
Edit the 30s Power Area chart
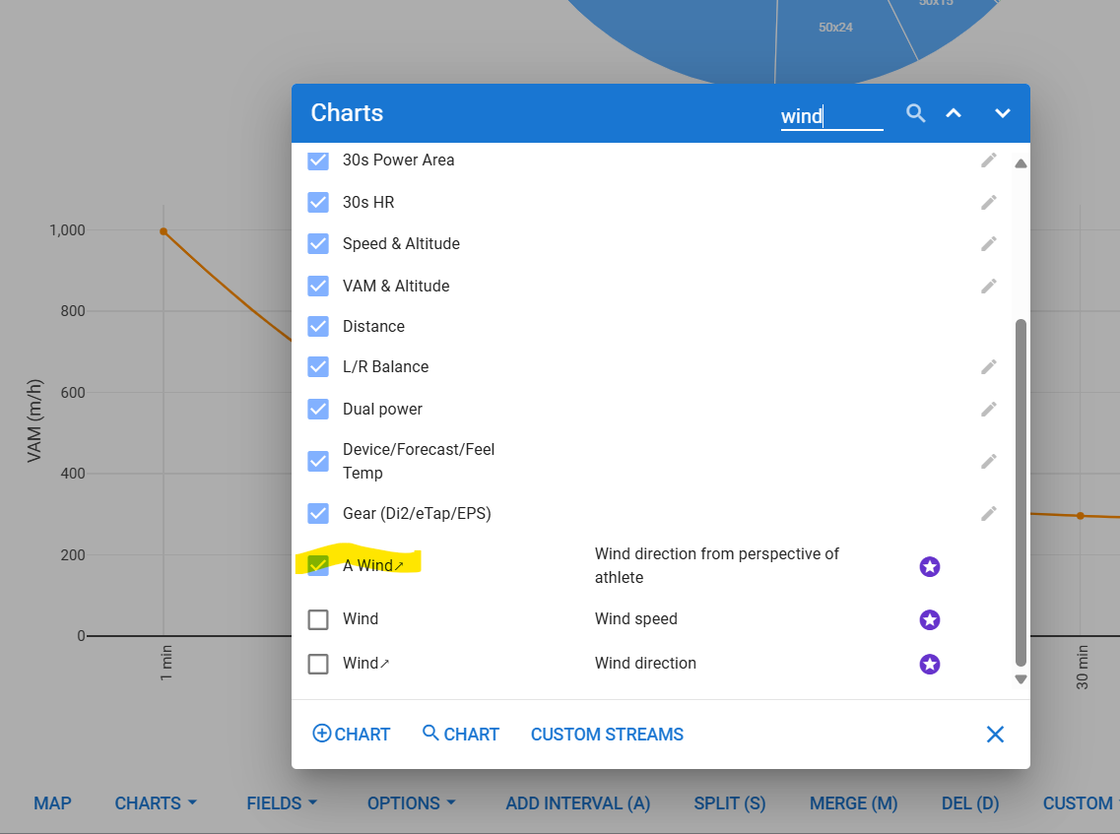pos(989,160)
